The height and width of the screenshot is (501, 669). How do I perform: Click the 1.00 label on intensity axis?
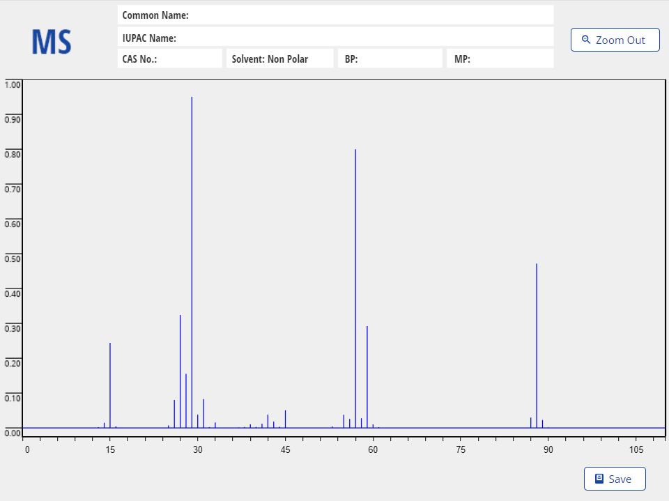(x=12, y=84)
